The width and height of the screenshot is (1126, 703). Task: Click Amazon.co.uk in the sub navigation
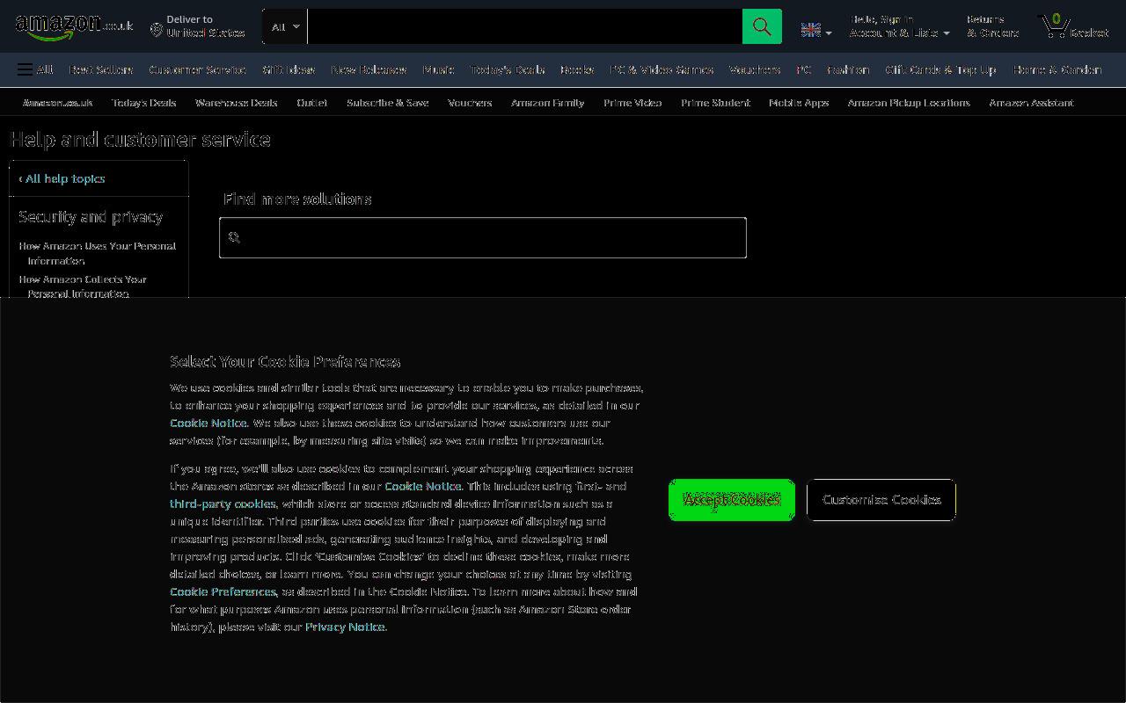(x=57, y=103)
